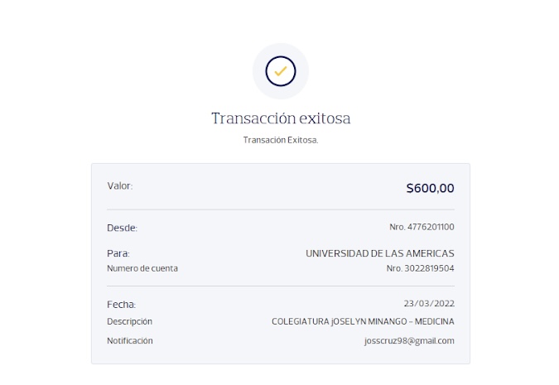Click the josscruz98@gmail.com email address

click(409, 340)
